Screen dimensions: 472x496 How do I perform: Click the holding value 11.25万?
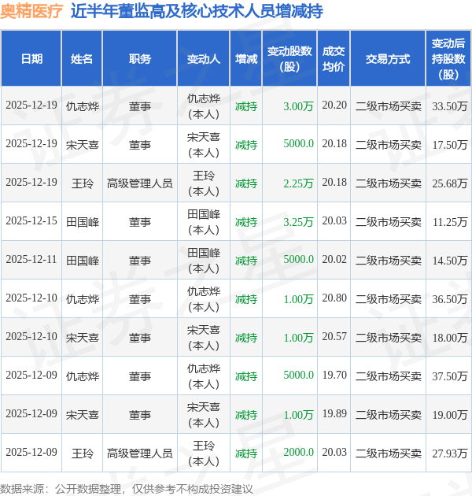pos(449,222)
